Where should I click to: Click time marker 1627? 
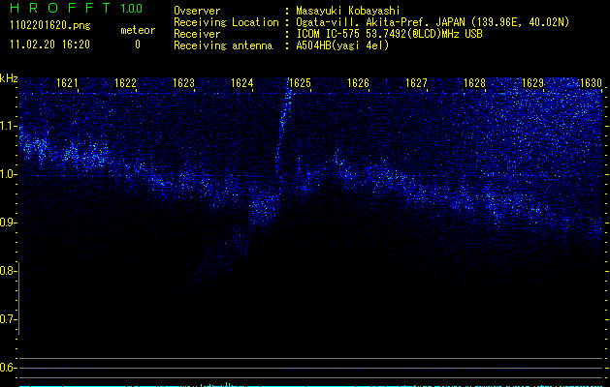tap(416, 82)
